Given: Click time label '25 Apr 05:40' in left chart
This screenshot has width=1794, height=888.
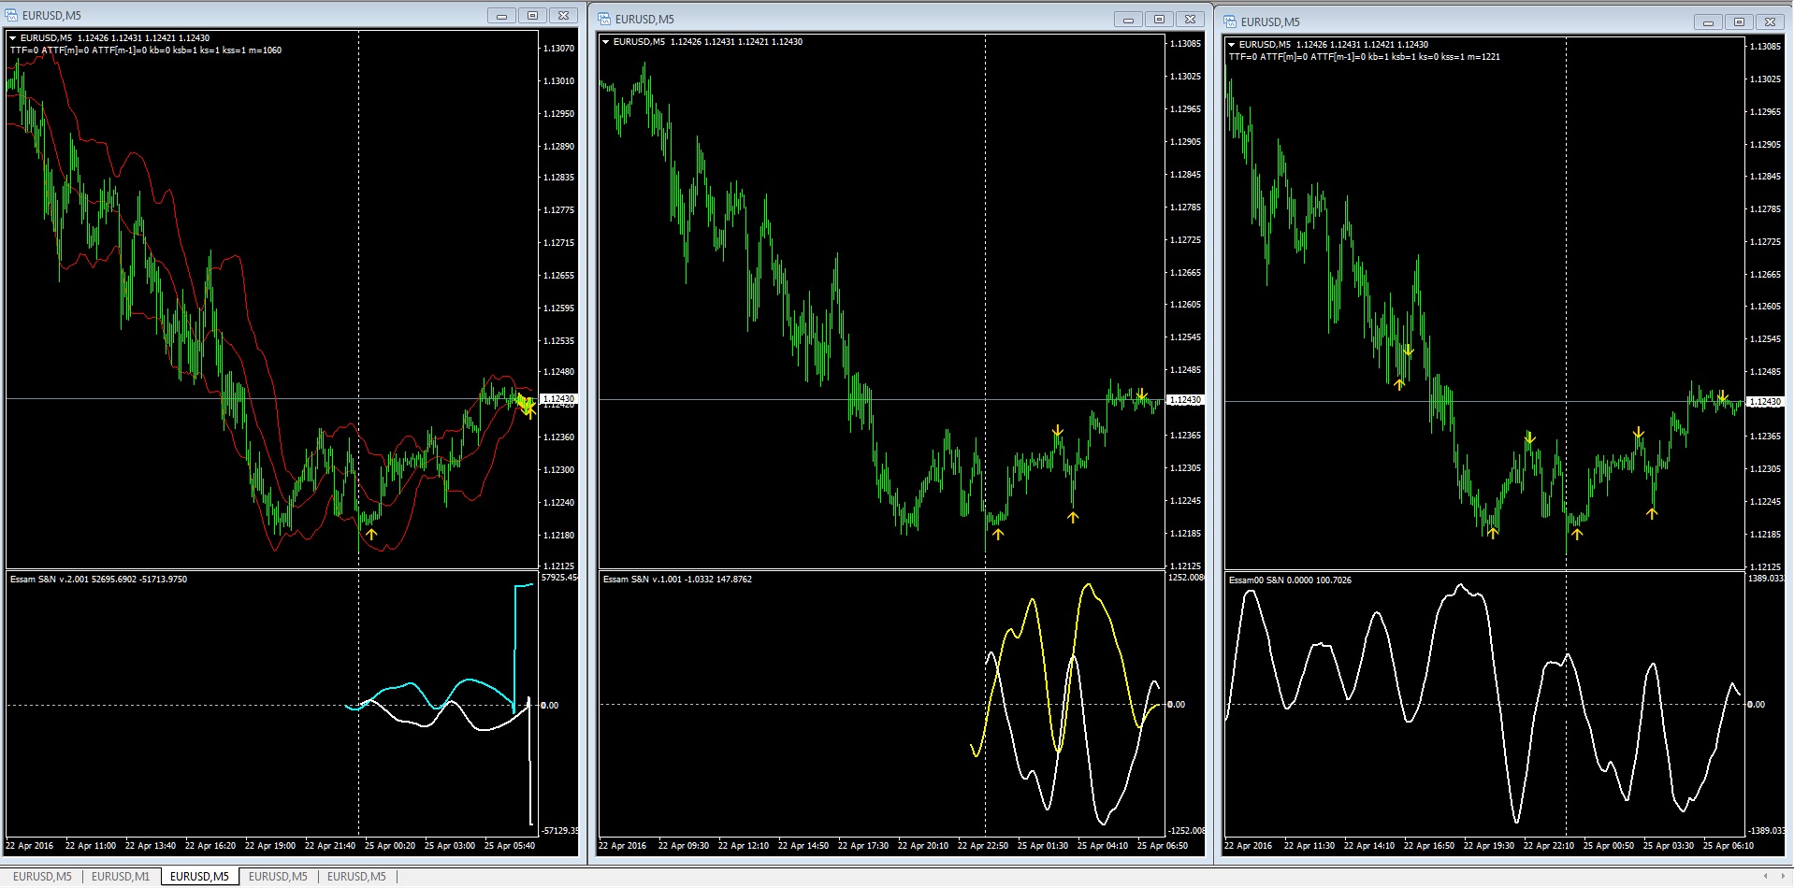Looking at the screenshot, I should coord(510,846).
